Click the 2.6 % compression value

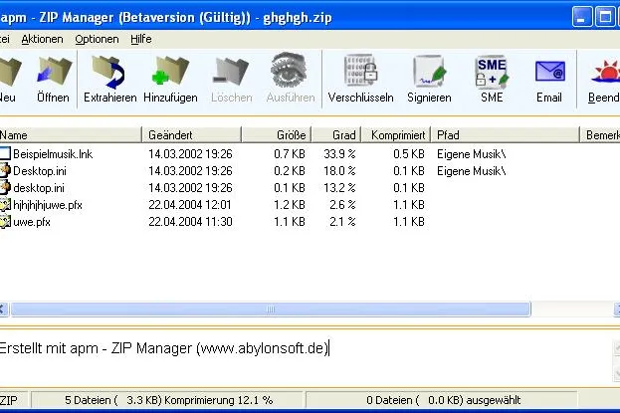pos(342,205)
